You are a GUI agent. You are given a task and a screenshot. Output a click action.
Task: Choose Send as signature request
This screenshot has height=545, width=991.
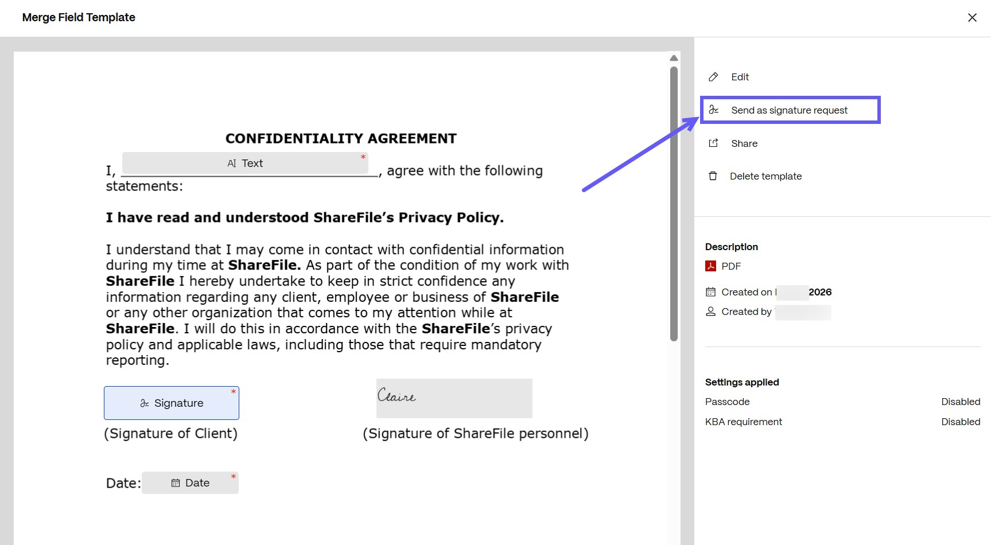789,110
